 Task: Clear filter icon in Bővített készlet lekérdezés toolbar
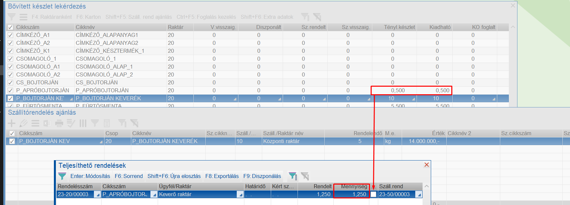[x=317, y=17]
